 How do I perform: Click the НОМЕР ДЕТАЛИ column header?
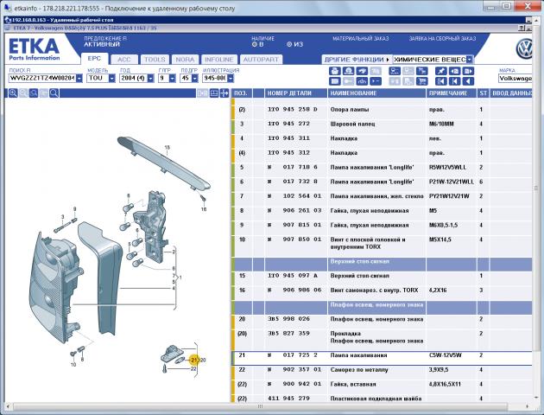coord(296,93)
